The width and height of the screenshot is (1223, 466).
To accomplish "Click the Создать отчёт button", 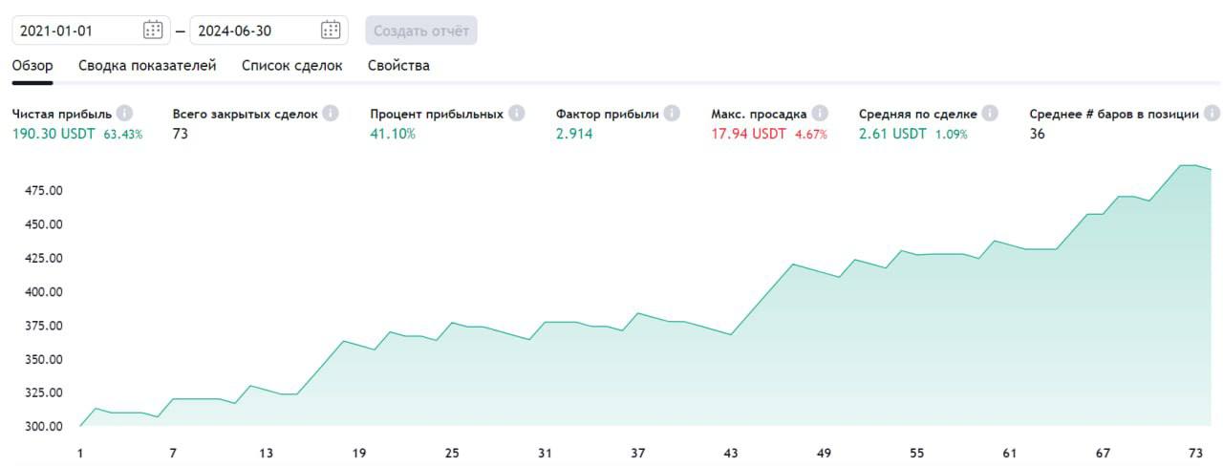I will [421, 31].
